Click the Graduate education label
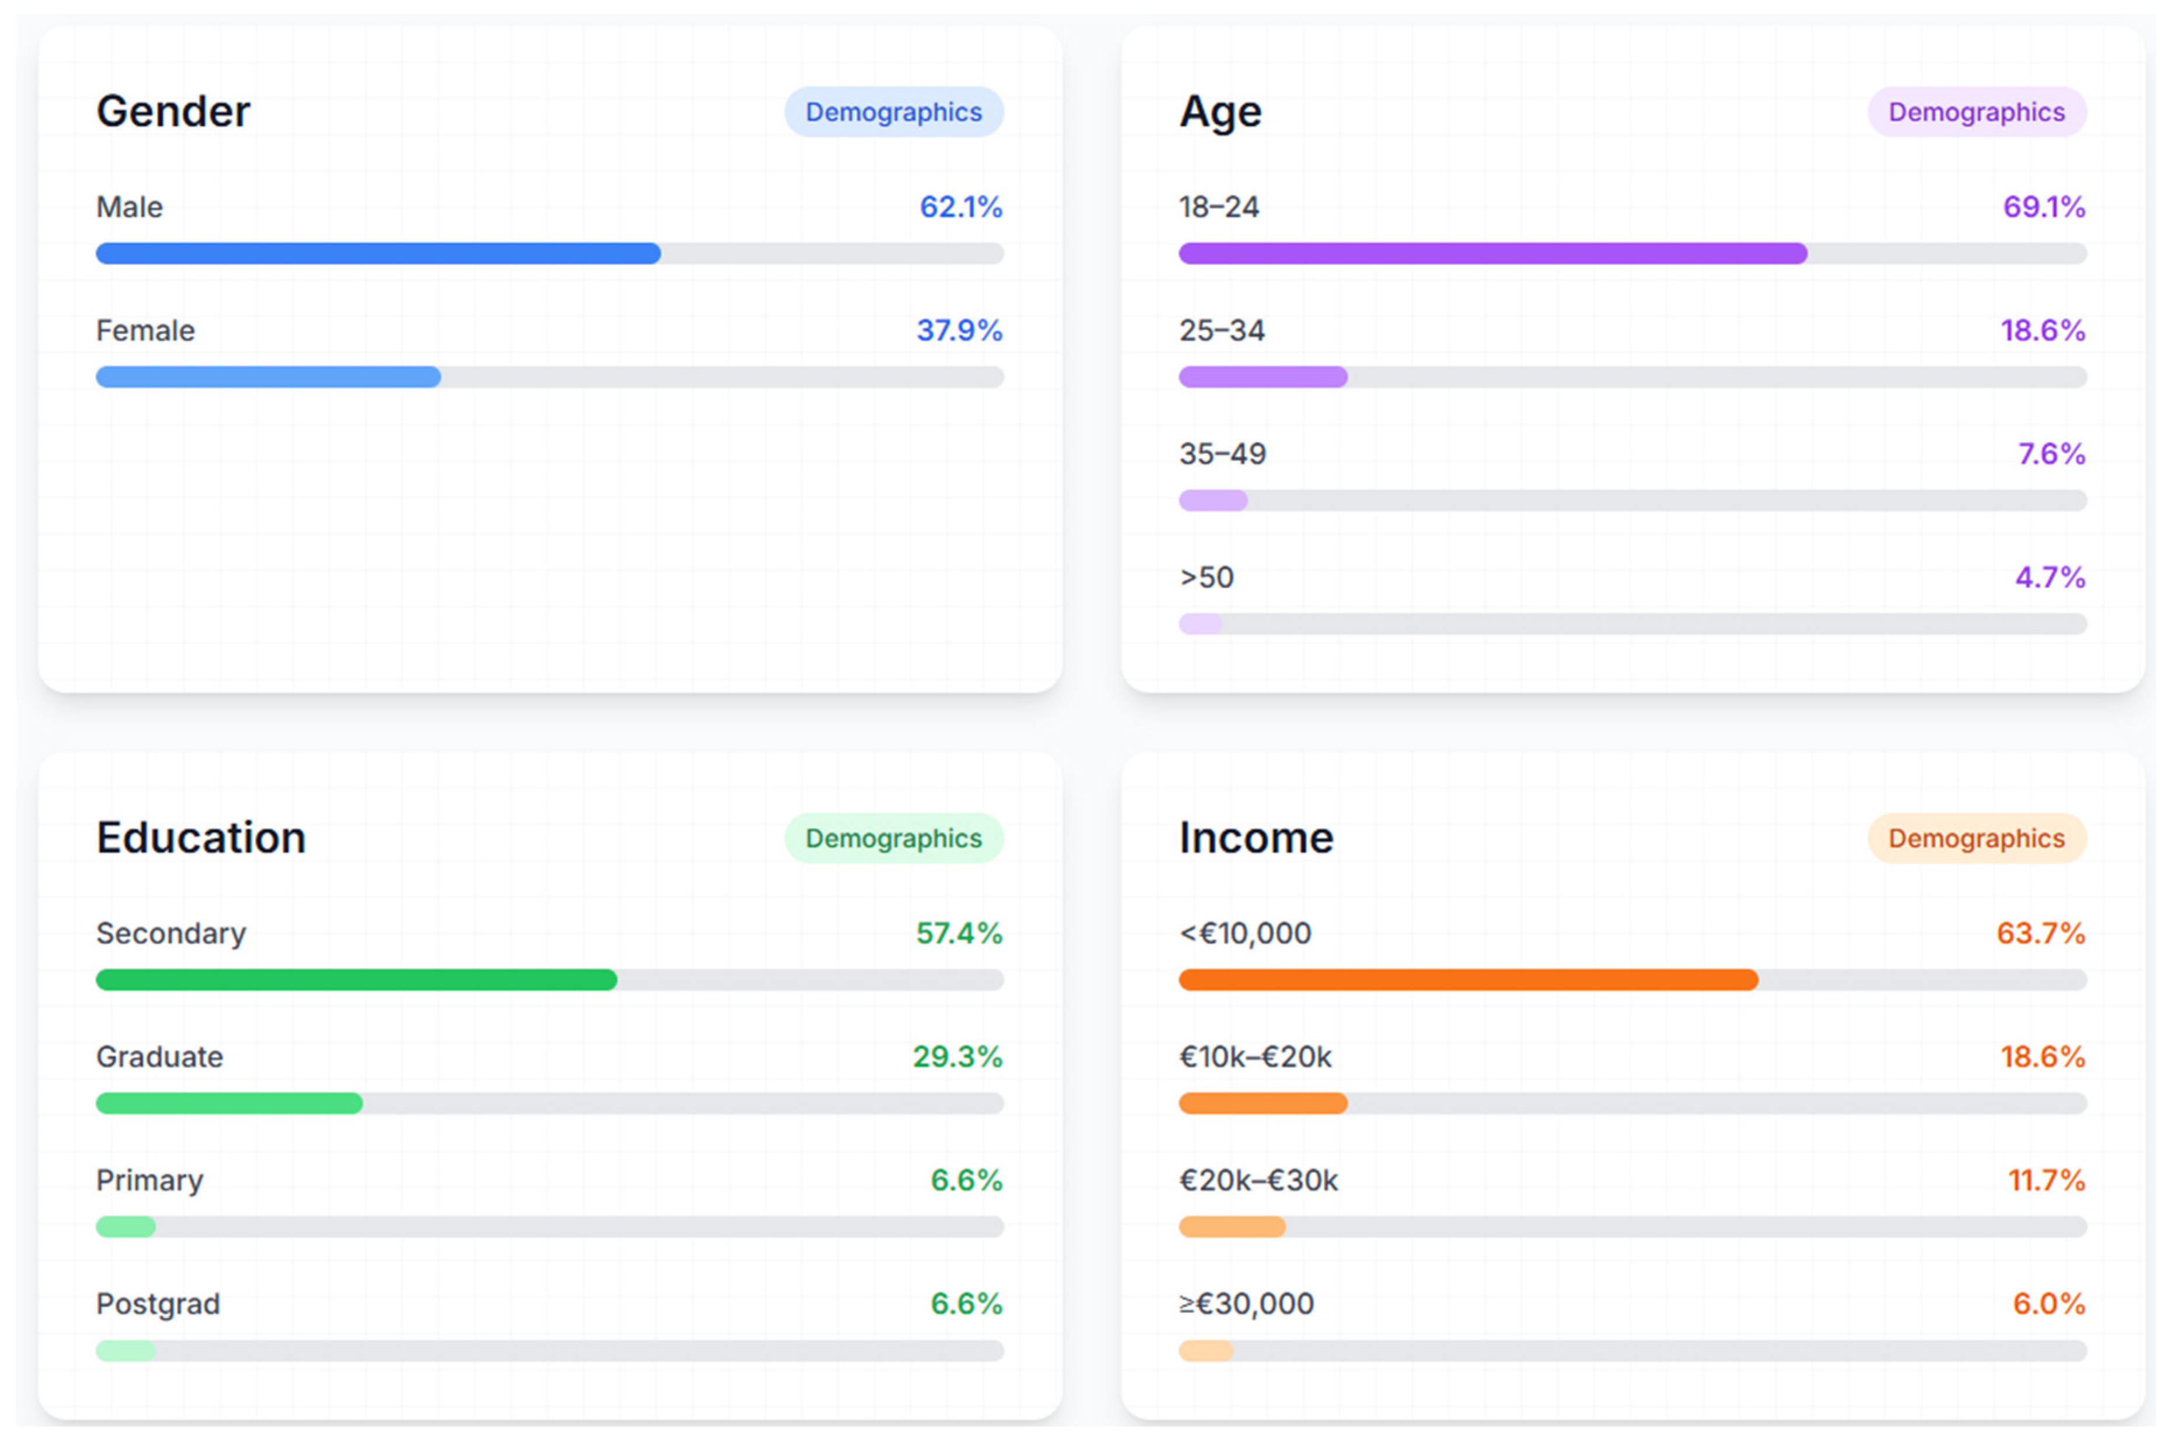 pos(159,1056)
